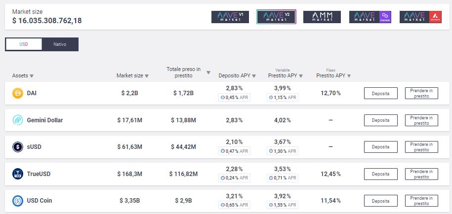Click sUSD borrowed total $ 44,42M

[x=183, y=147]
